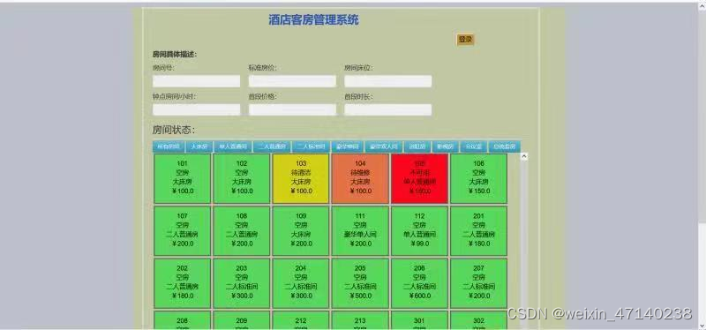Focus the 钟点房间/小时 hourly room field
Image resolution: width=706 pixels, height=330 pixels.
tap(196, 109)
